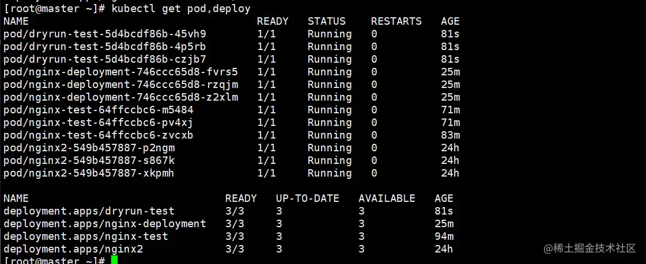Select the command text 'kubectl get pod,deploy'
The image size is (646, 264).
(181, 9)
